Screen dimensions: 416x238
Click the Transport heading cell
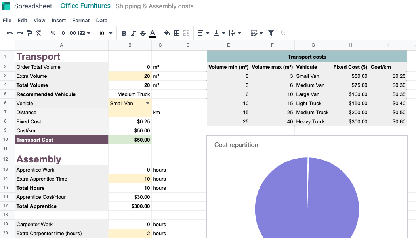[x=61, y=57]
